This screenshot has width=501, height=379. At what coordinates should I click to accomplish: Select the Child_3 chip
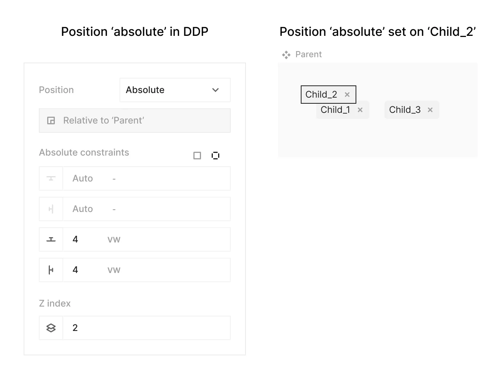click(x=412, y=110)
